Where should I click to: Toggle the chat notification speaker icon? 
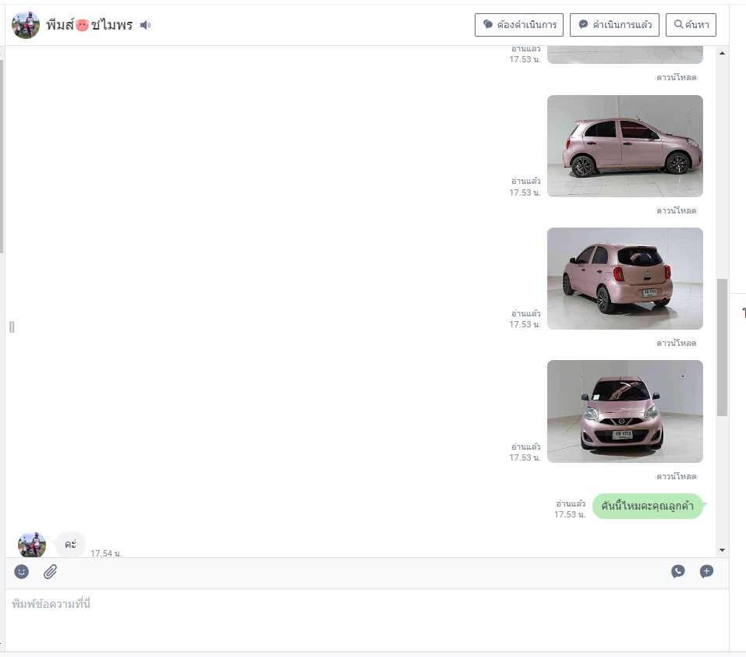[x=146, y=25]
